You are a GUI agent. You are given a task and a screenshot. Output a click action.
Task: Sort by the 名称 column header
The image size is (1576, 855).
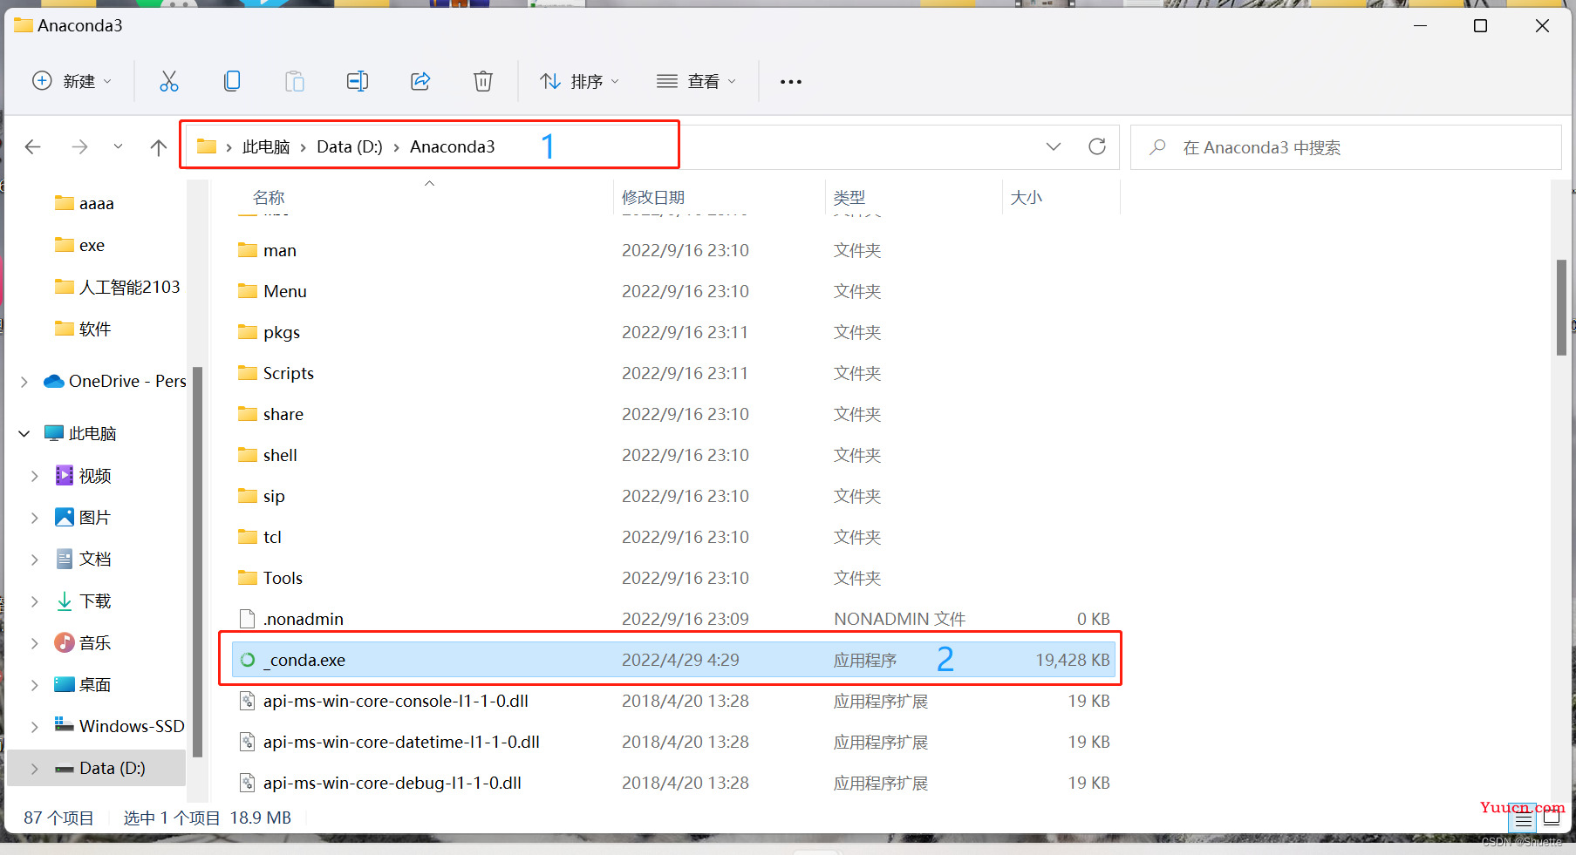click(269, 198)
